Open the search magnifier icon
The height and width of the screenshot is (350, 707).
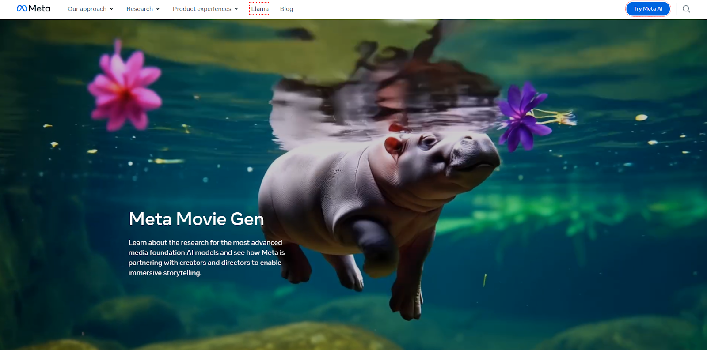click(x=686, y=9)
